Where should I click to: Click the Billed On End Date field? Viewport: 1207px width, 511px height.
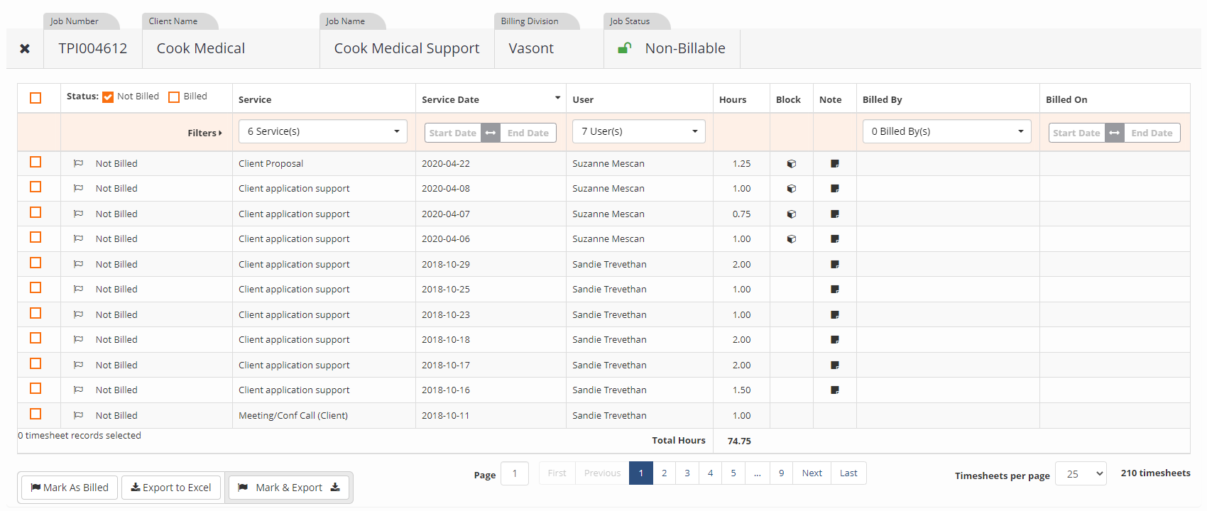coord(1152,133)
